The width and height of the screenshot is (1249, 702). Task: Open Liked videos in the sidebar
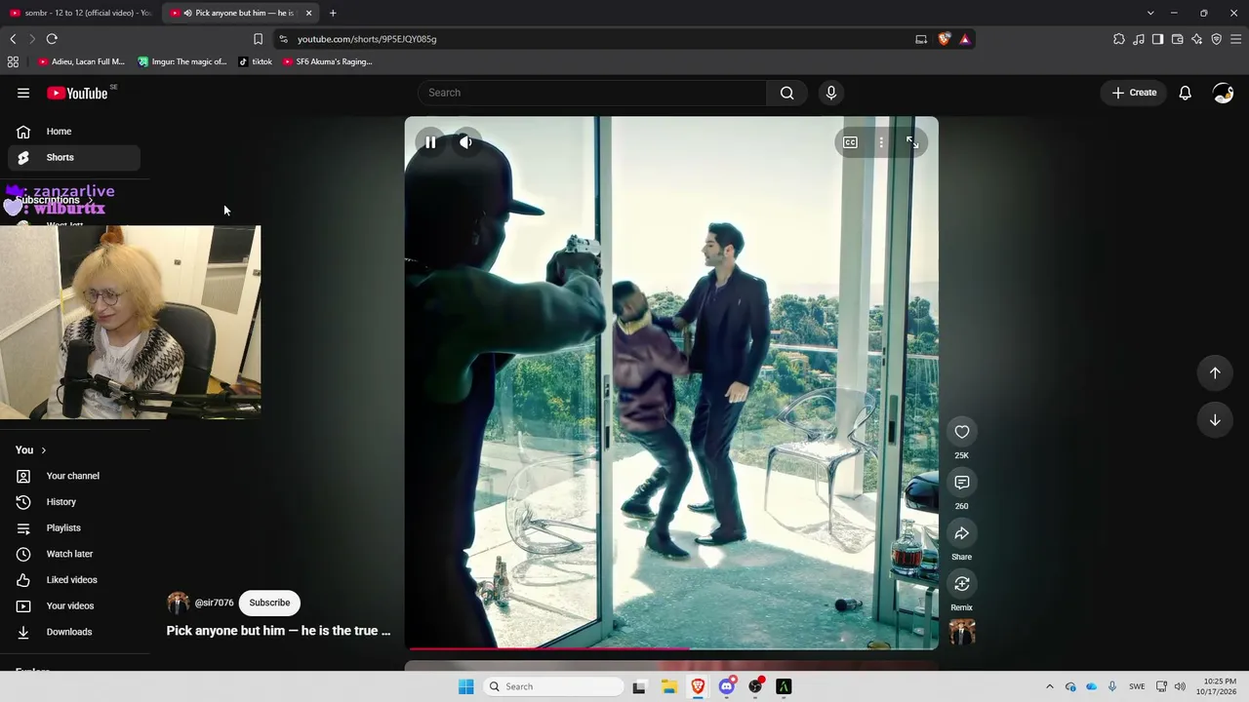(x=74, y=580)
